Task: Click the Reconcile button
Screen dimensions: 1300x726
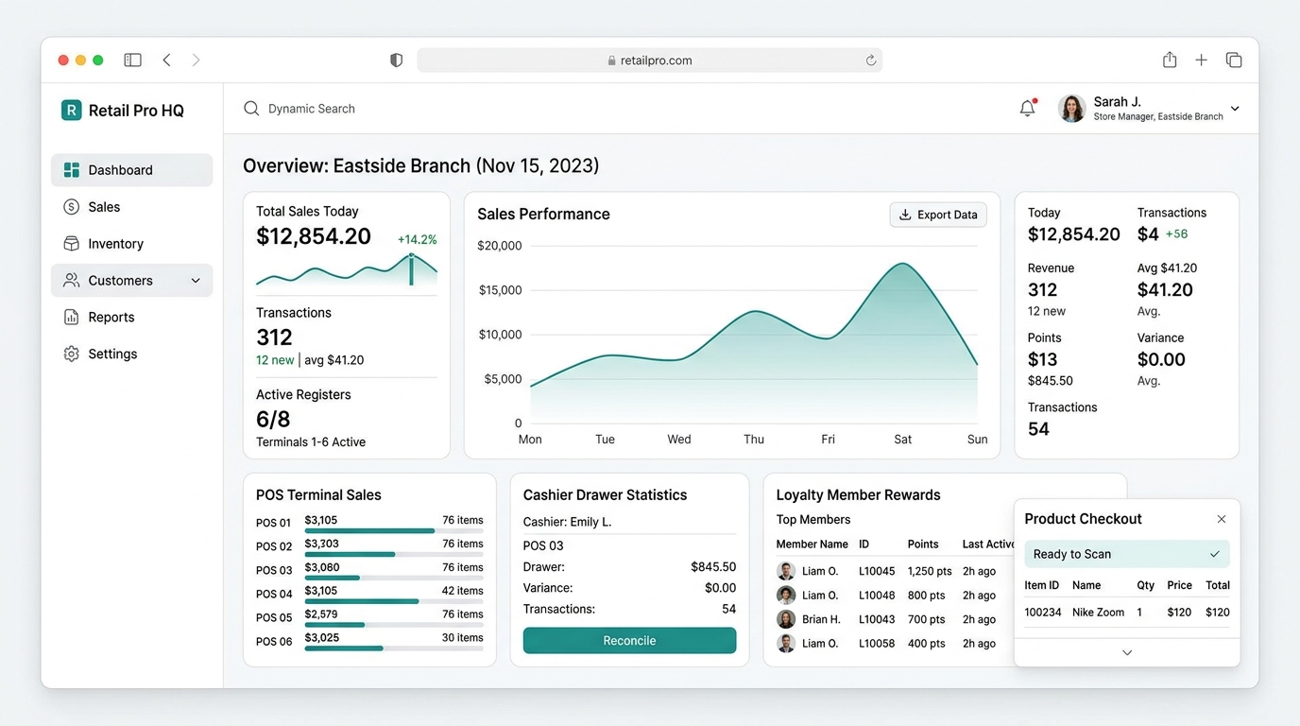Action: (629, 641)
